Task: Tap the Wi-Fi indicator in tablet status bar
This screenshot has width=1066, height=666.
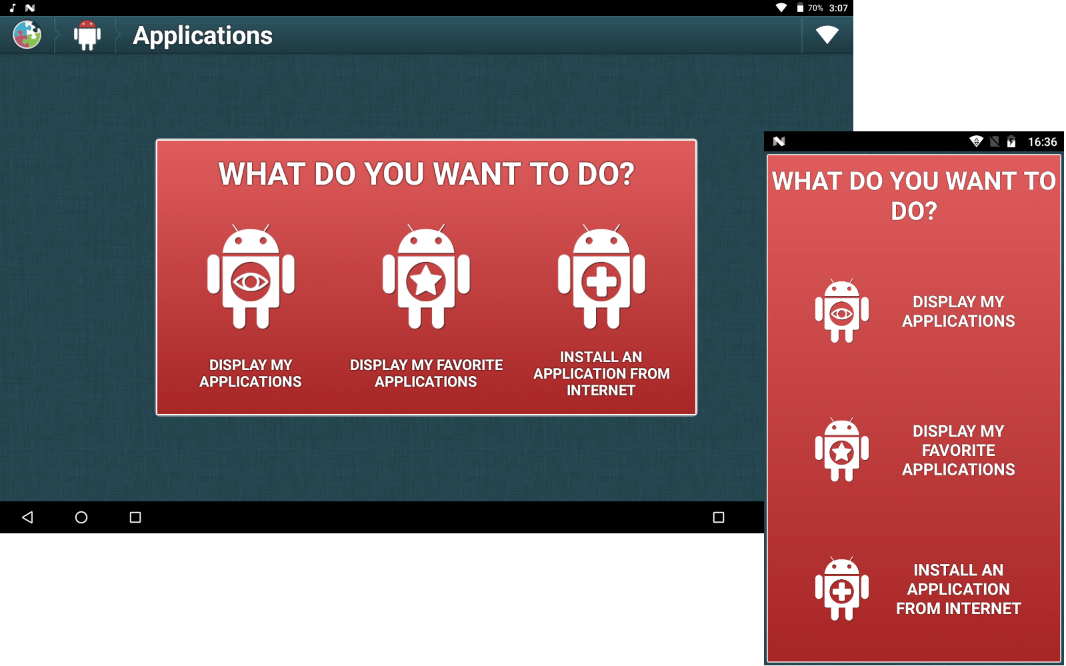Action: tap(781, 8)
